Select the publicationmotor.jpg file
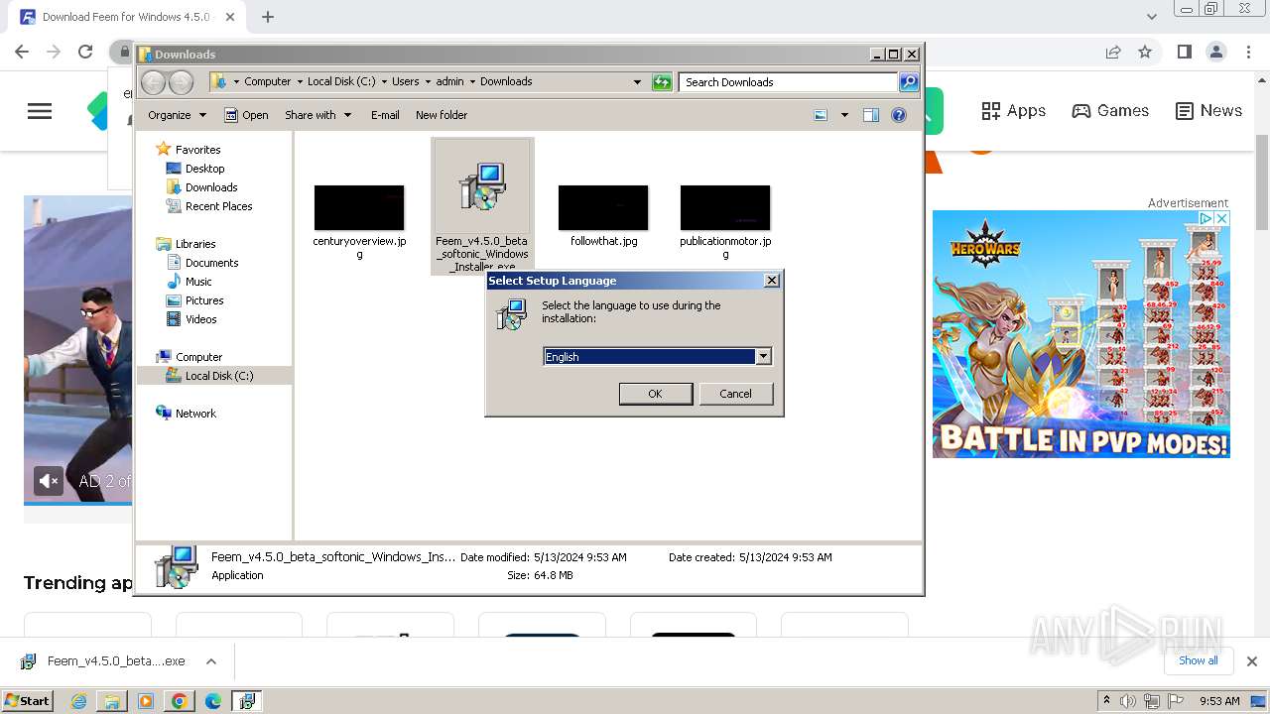Image resolution: width=1270 pixels, height=714 pixels. tap(725, 220)
